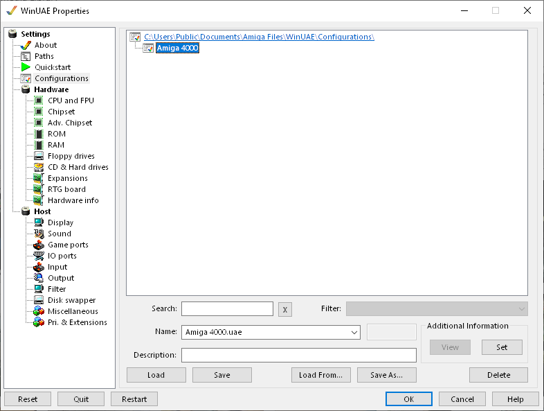This screenshot has height=411, width=544.
Task: Click the RAM chip icon
Action: point(39,146)
